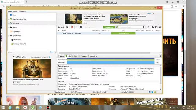Open Preferences gear icon

pos(160,27)
